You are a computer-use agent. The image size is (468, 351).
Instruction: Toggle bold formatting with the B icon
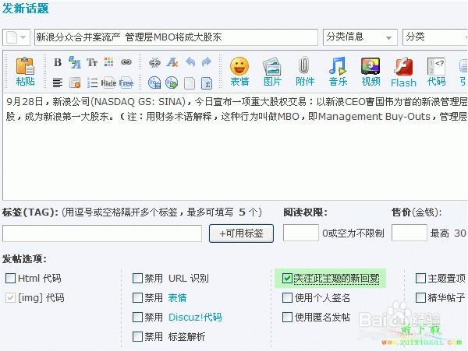tap(58, 62)
